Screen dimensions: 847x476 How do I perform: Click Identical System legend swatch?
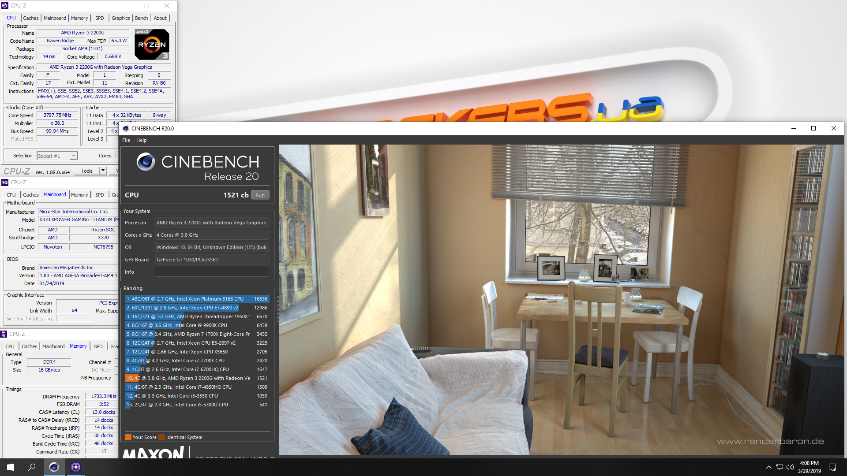[x=161, y=437]
